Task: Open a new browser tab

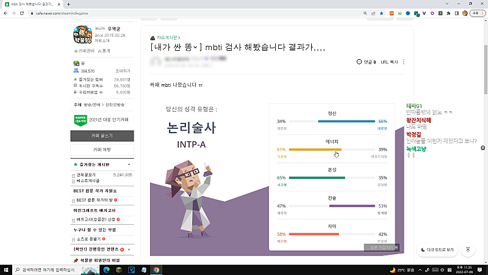Action: tap(68, 4)
